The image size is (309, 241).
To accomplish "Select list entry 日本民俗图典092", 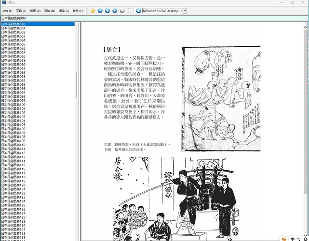I will click(x=38, y=72).
